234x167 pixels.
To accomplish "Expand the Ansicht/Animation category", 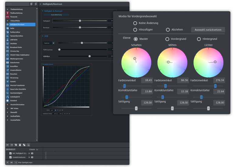I will pos(8,104).
